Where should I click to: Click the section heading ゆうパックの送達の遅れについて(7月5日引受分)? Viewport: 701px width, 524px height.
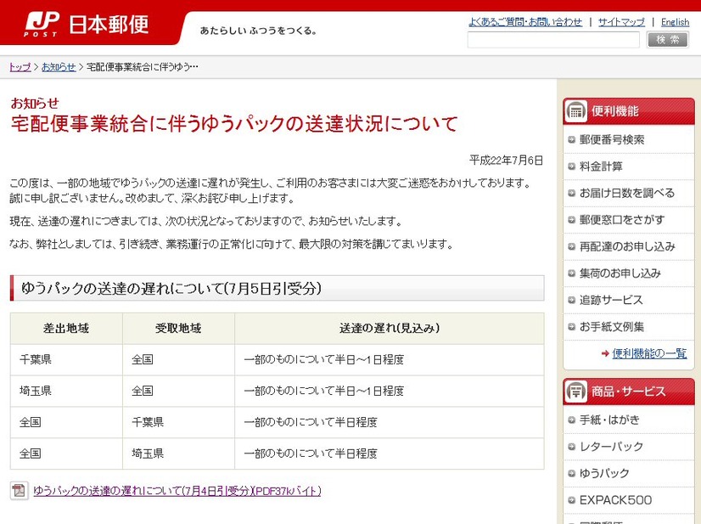171,289
